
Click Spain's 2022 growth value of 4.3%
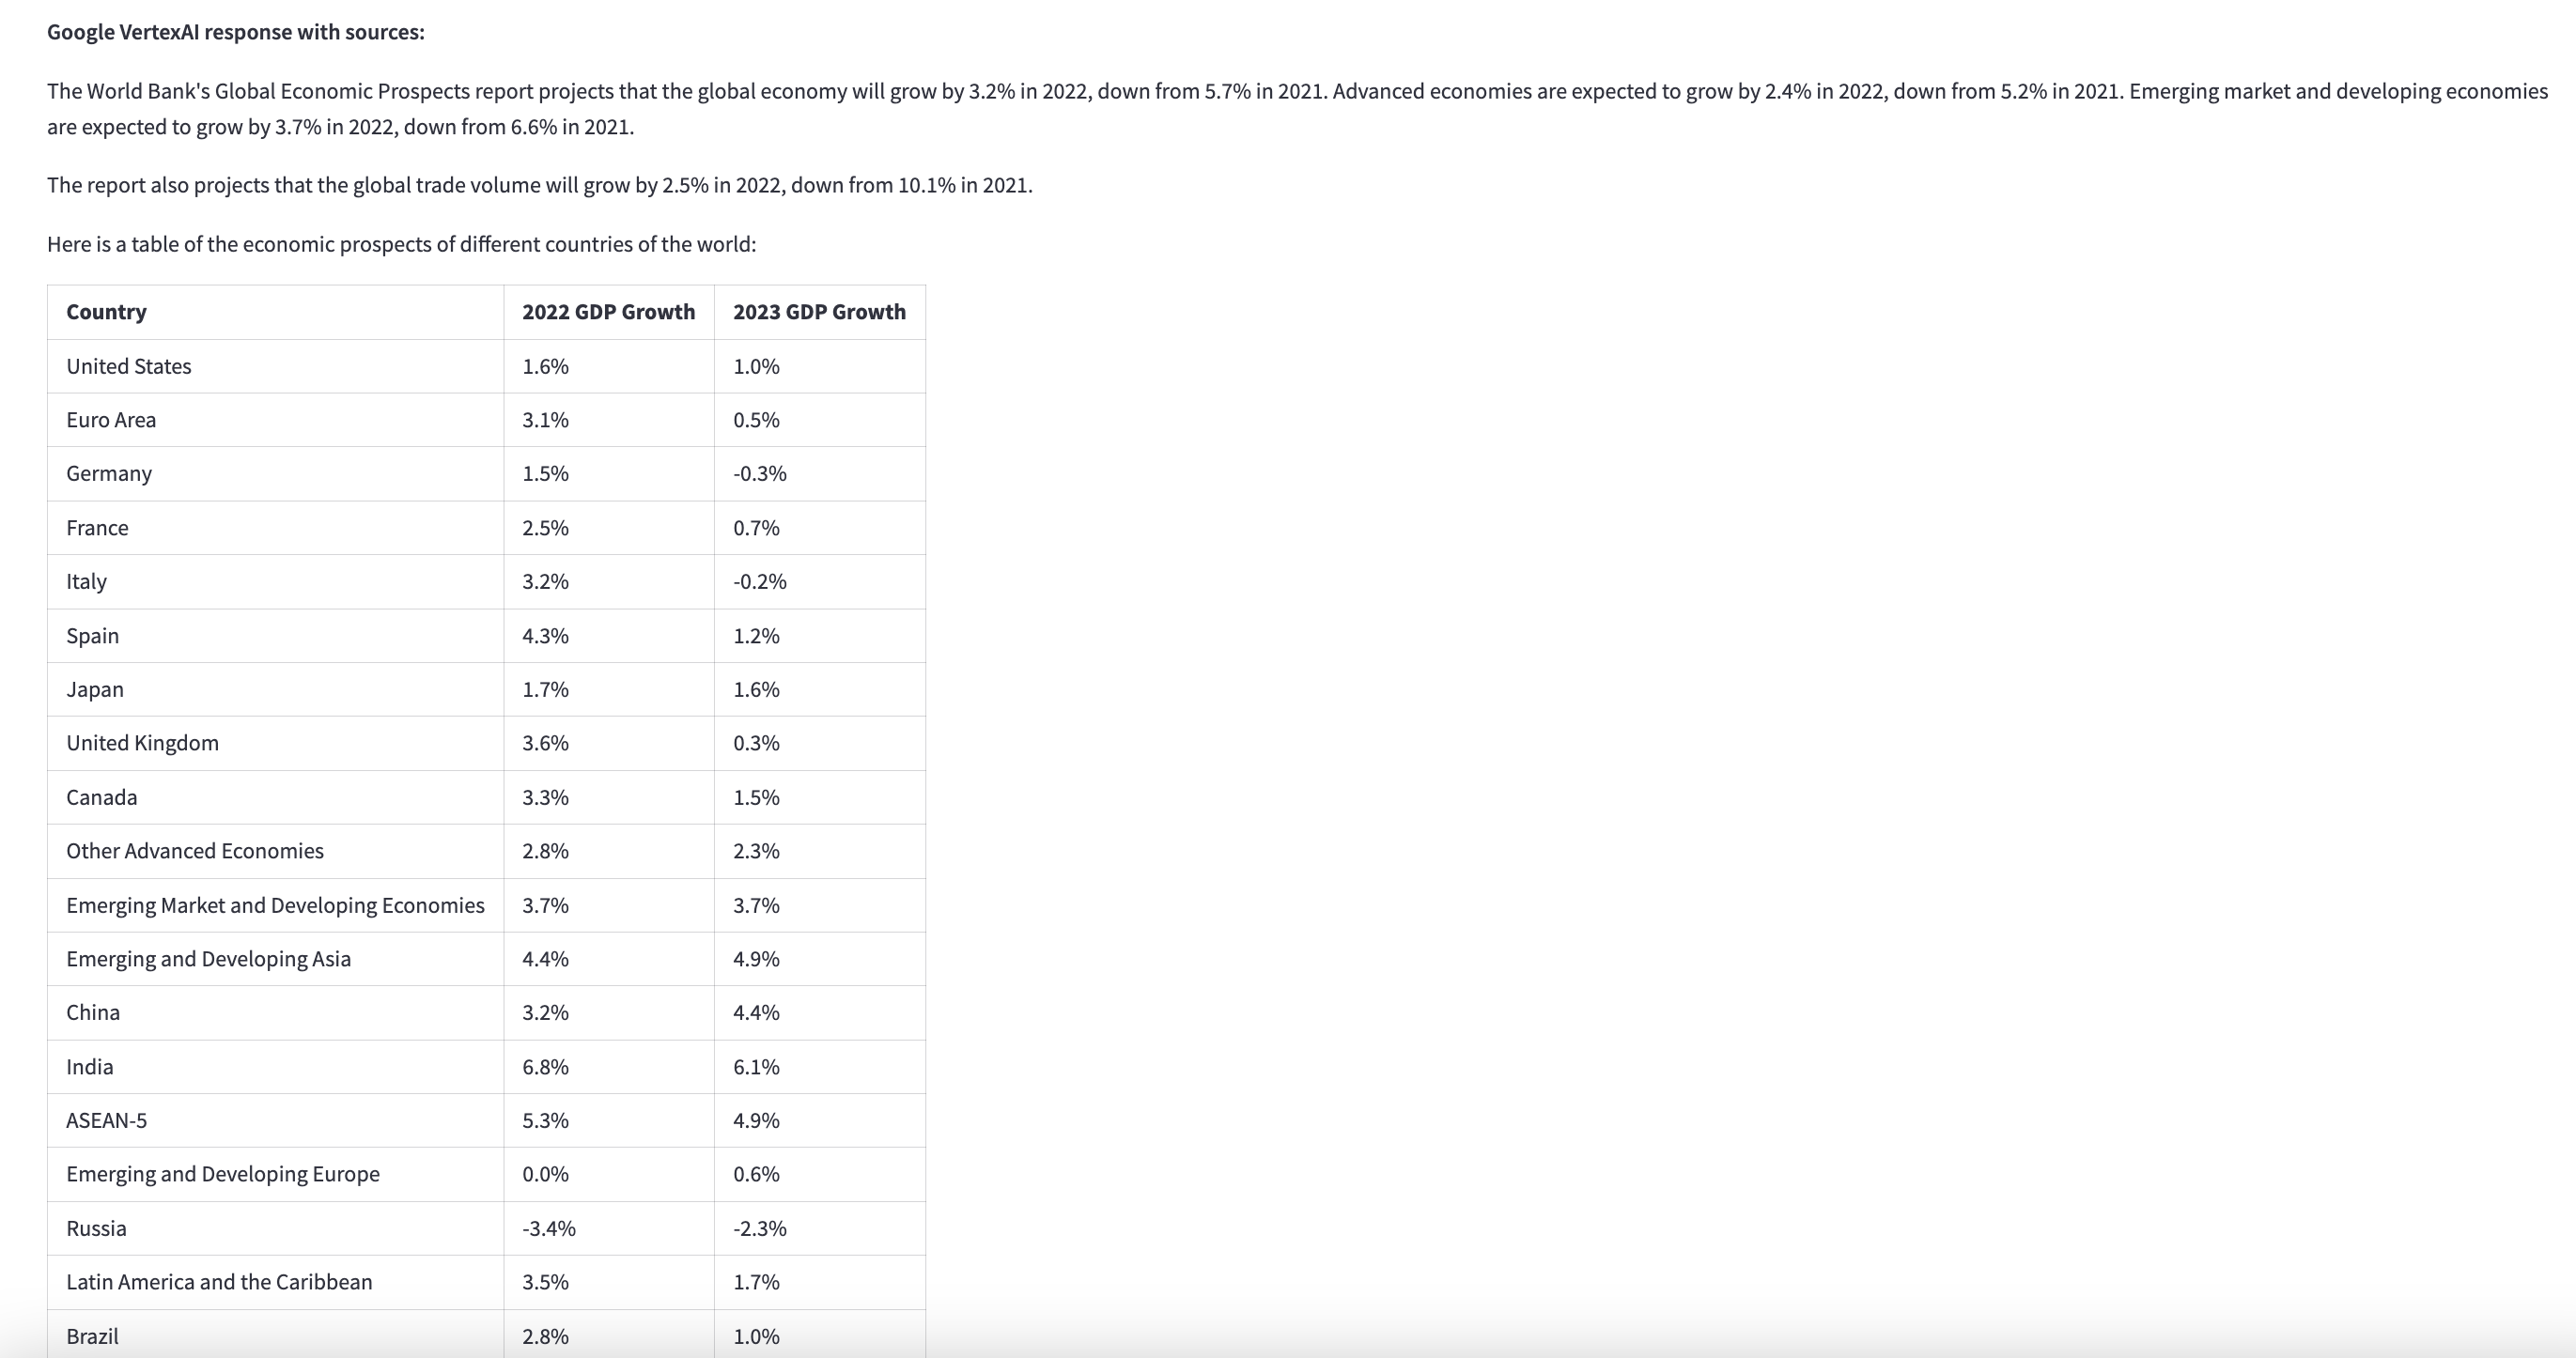(x=545, y=636)
